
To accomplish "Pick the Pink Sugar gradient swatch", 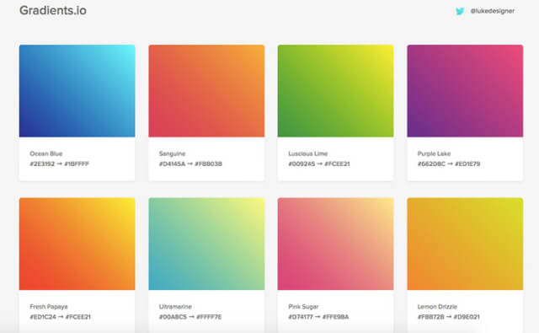I will click(x=335, y=244).
